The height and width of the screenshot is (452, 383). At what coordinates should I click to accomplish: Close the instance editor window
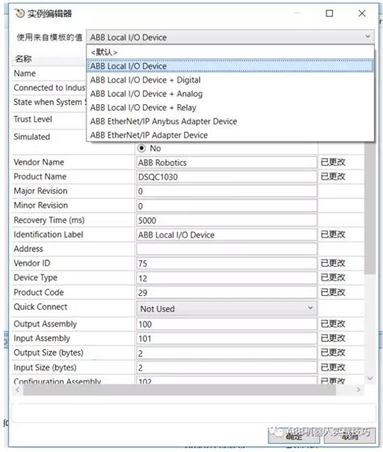coord(362,13)
